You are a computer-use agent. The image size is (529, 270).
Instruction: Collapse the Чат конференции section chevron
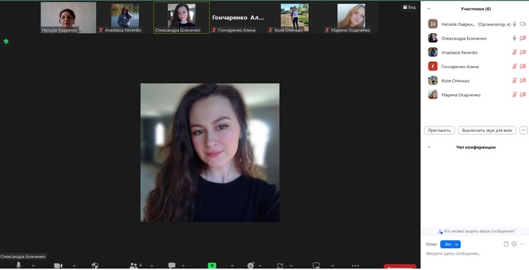pos(429,147)
